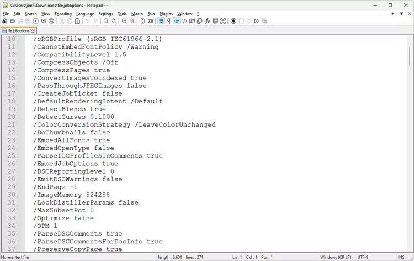Image resolution: width=414 pixels, height=261 pixels.
Task: Click the Save recorded macro icon
Action: tap(264, 21)
